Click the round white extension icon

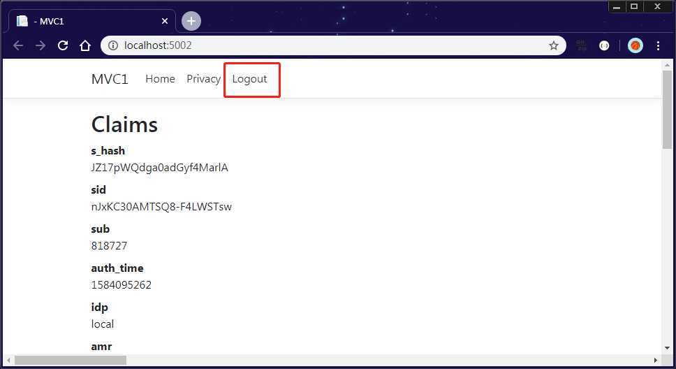(x=605, y=45)
